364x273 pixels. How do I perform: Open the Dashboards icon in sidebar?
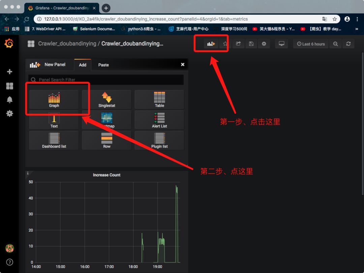(9, 86)
